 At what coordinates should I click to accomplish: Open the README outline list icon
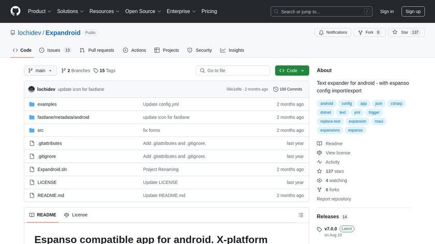pos(301,215)
